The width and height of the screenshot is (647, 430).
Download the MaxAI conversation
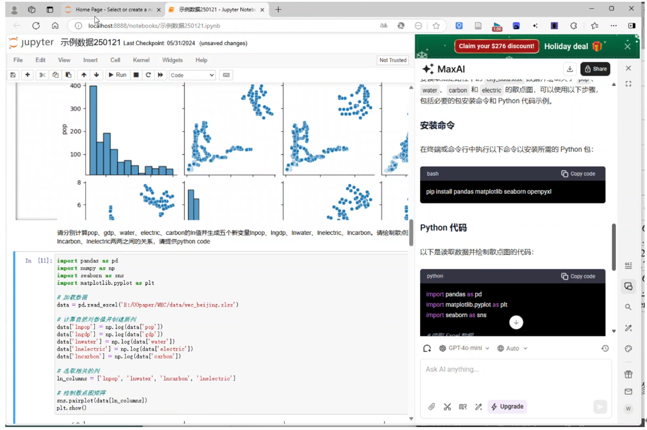click(x=570, y=69)
